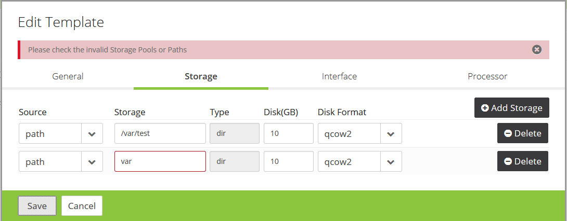Expand first row Disk Format qcow2 dropdown
567x221 pixels.
pyautogui.click(x=391, y=134)
